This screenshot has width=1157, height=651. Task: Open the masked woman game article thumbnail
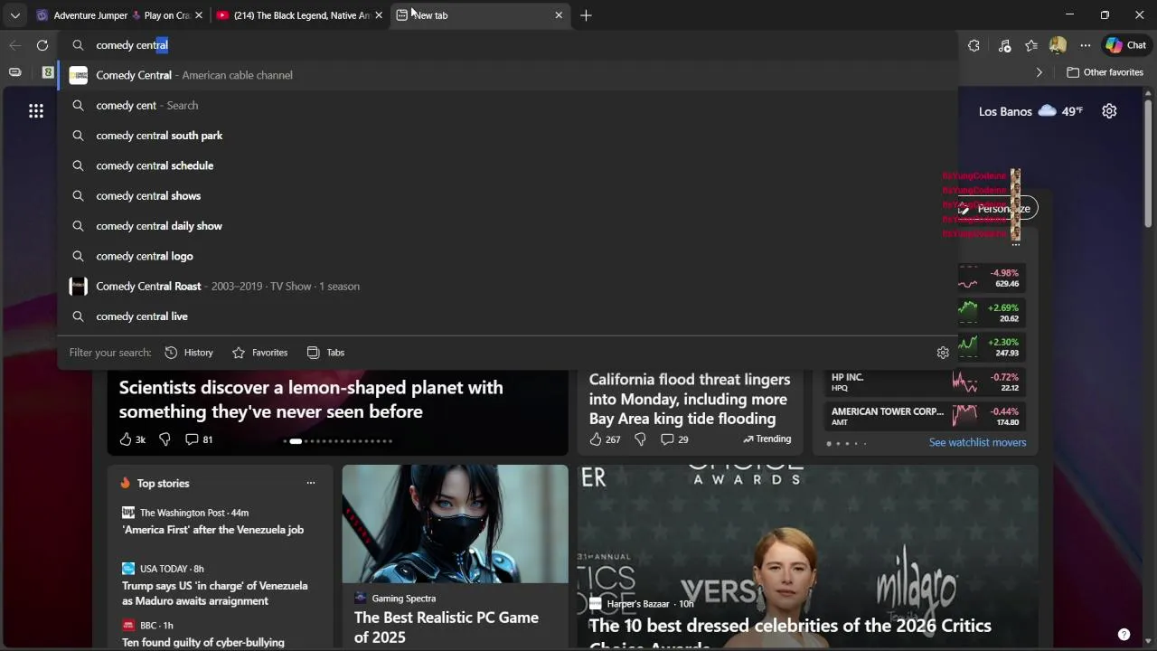tap(455, 524)
